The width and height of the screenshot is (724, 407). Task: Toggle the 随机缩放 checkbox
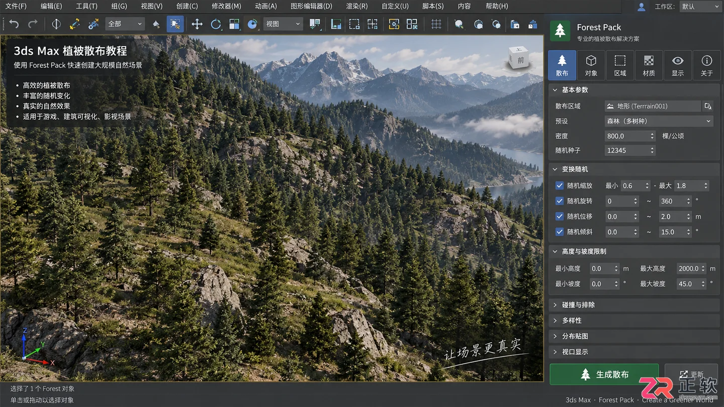click(560, 185)
